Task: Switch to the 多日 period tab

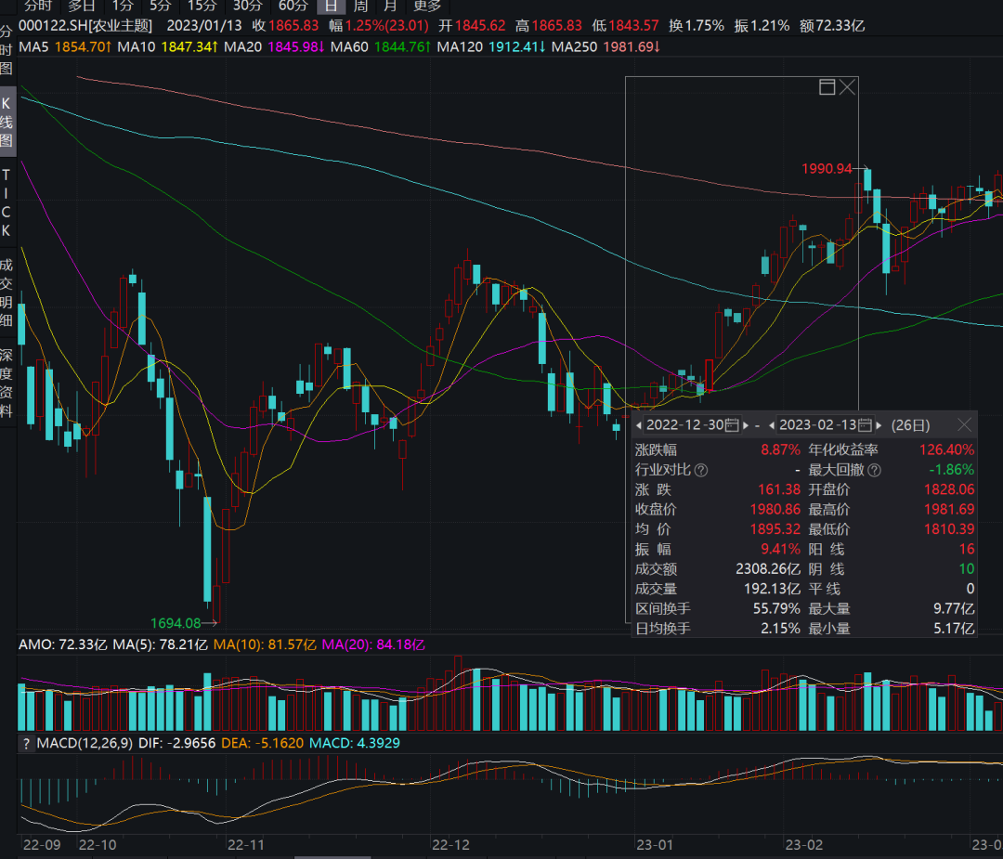Action: click(x=81, y=7)
